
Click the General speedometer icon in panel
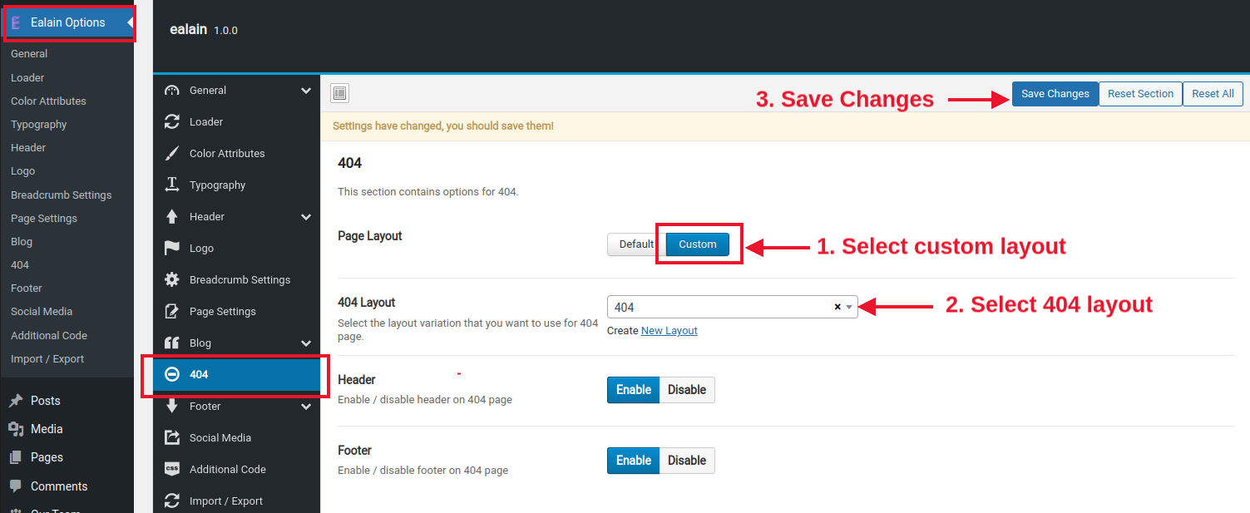[x=172, y=91]
